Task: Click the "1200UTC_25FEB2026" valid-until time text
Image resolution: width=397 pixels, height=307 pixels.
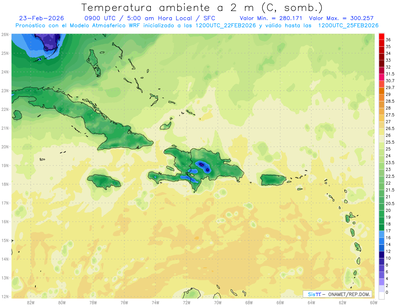Action: 348,26
